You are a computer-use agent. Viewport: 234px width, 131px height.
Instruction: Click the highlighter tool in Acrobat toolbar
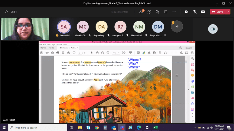coord(144,53)
